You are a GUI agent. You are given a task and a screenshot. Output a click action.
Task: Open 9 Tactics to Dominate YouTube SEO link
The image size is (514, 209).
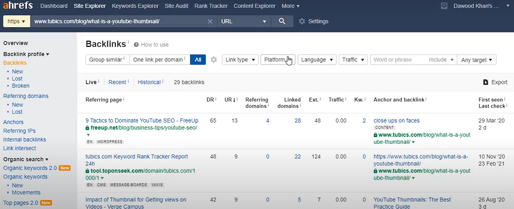click(x=142, y=120)
